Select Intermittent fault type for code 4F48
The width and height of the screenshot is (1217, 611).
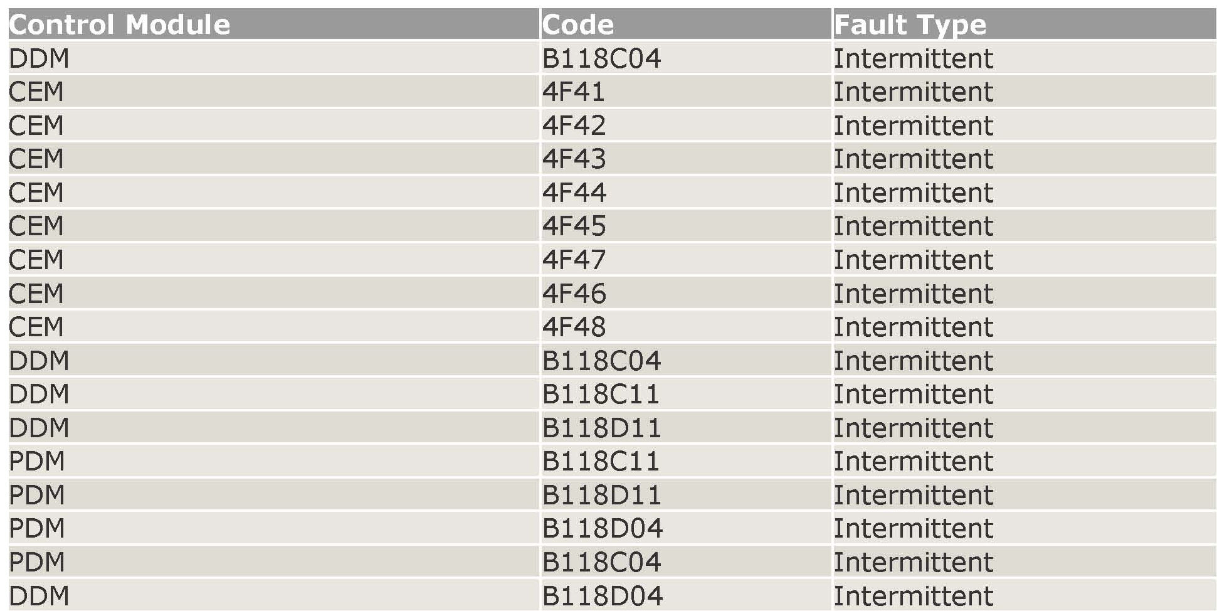click(913, 327)
